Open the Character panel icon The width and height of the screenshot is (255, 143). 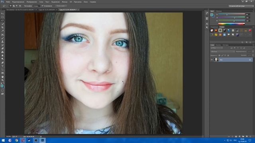pyautogui.click(x=207, y=24)
